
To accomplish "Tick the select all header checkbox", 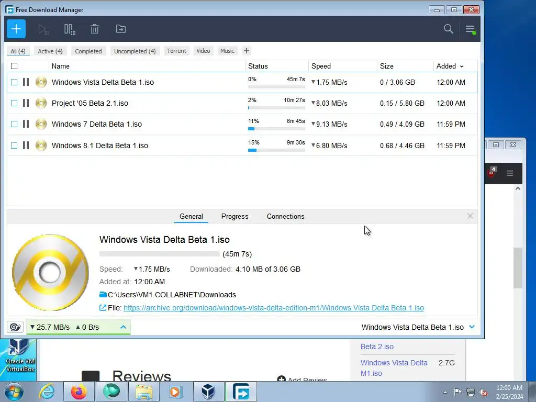I will (x=14, y=66).
